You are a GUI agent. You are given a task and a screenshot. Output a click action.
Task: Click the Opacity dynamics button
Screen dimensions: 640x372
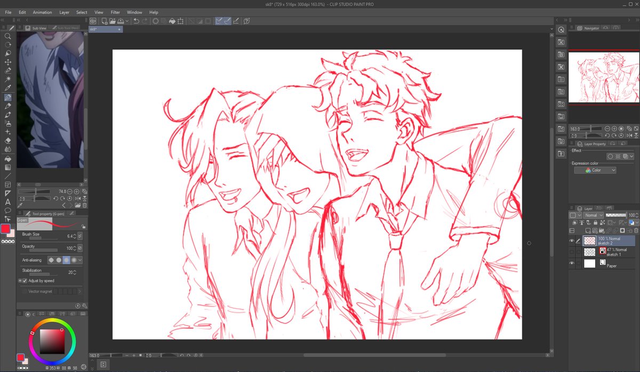coord(81,248)
